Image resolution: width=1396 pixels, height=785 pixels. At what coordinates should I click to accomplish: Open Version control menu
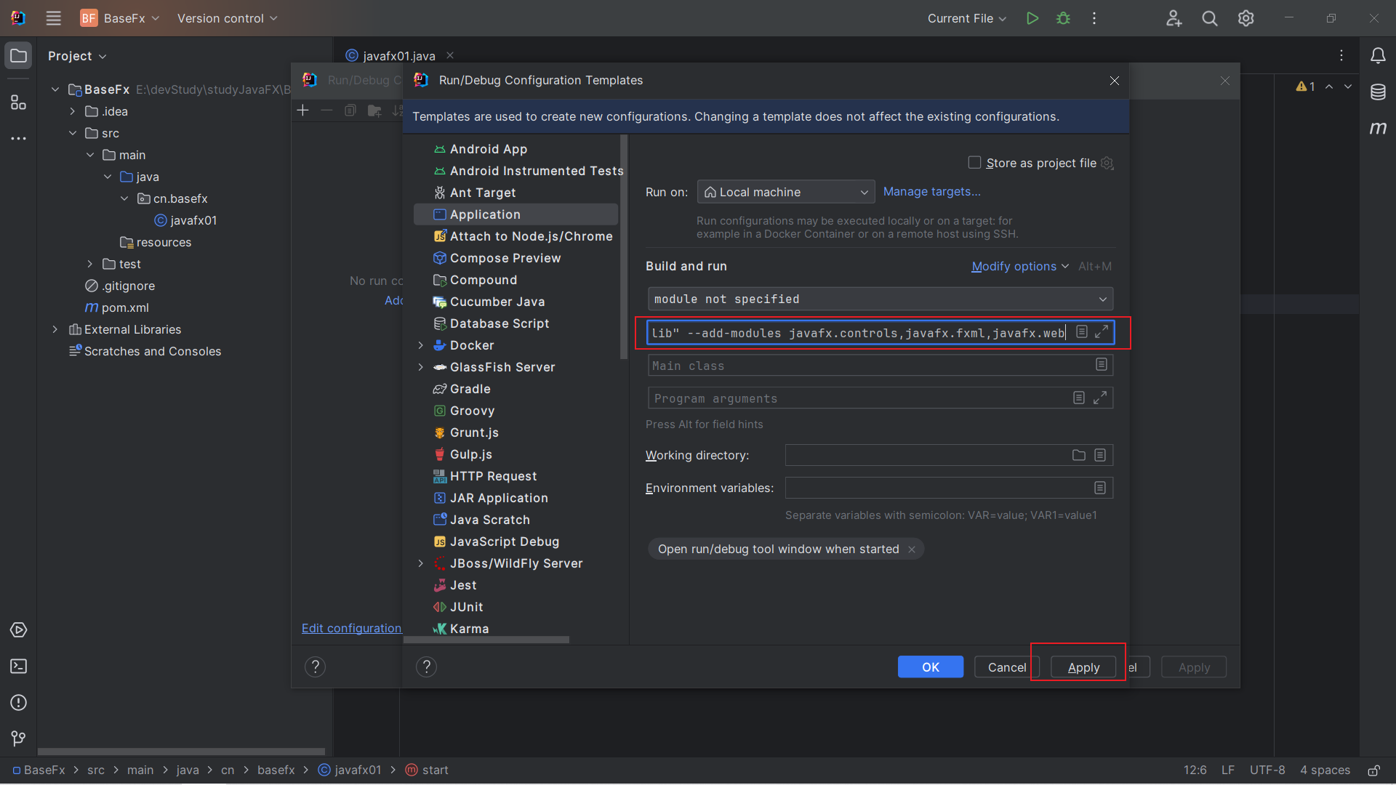click(228, 18)
